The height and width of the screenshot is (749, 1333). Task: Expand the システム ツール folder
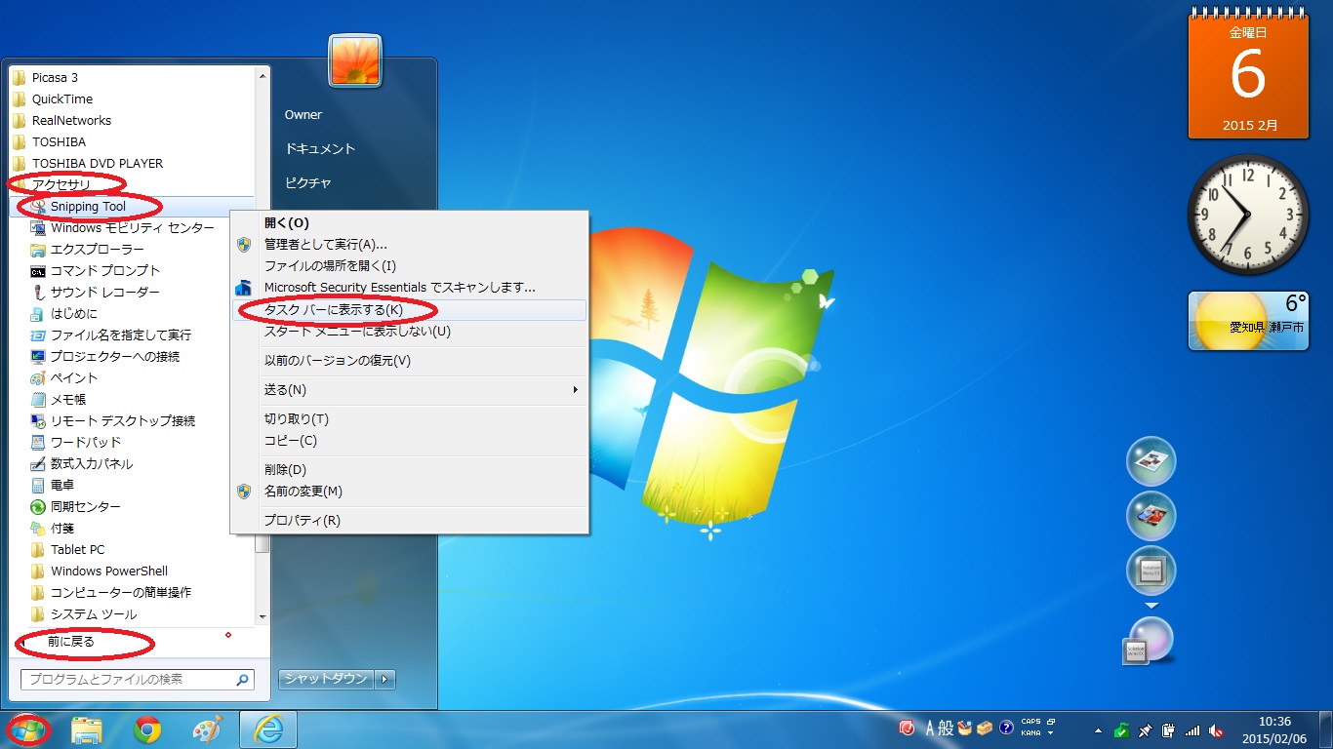coord(94,614)
